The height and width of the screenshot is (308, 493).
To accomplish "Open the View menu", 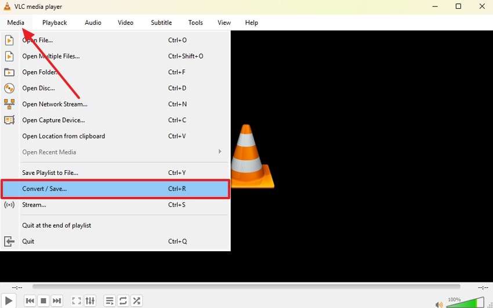I will pyautogui.click(x=224, y=23).
